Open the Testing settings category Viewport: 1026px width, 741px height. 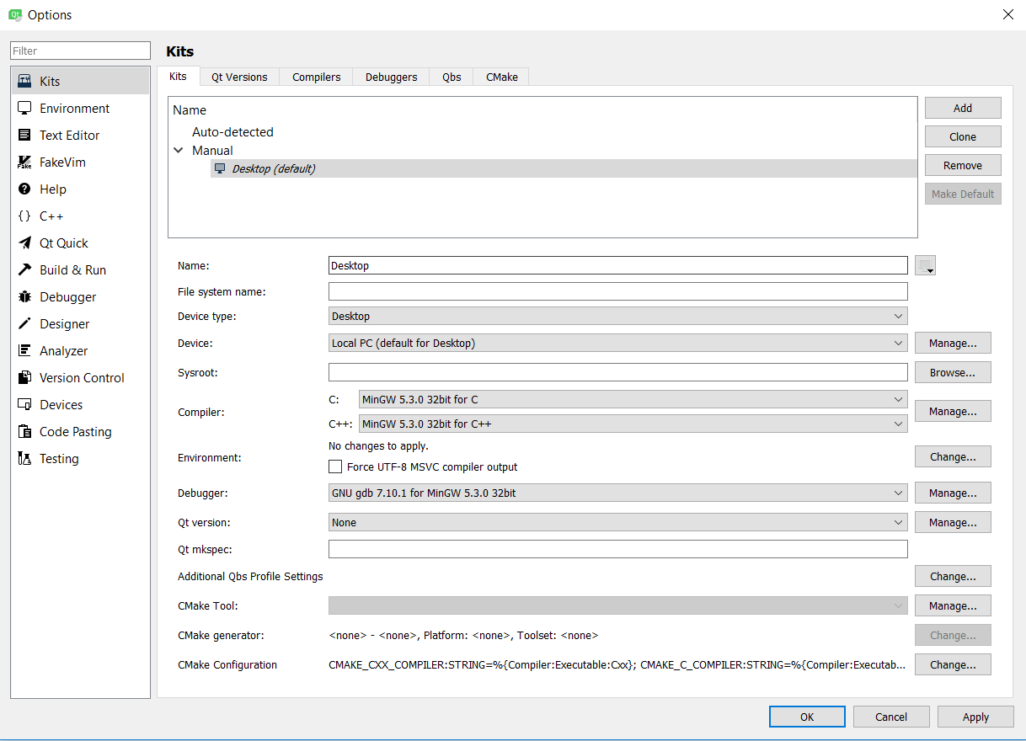pos(80,459)
